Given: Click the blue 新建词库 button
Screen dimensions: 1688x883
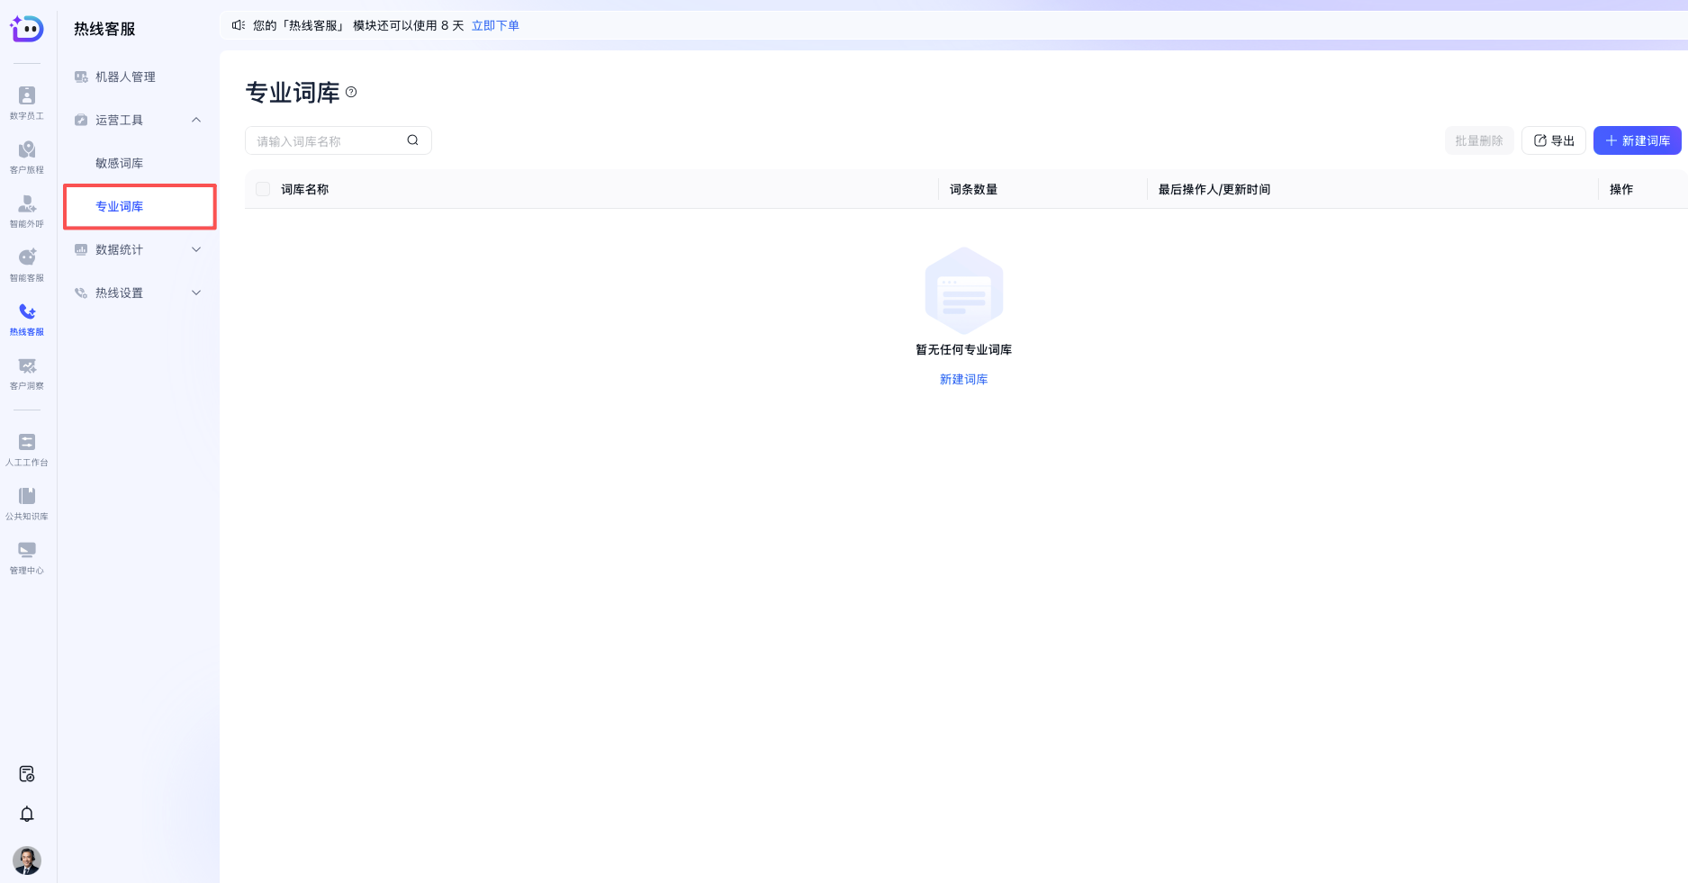Looking at the screenshot, I should point(1637,140).
